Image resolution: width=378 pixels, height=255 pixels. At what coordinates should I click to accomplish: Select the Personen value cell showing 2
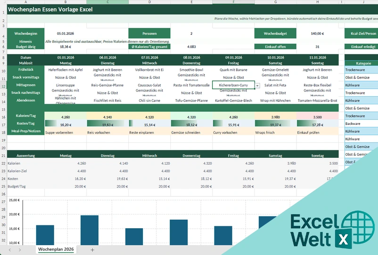point(191,33)
